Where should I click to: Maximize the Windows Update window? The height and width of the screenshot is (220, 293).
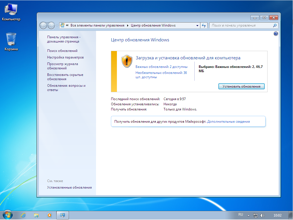264,17
